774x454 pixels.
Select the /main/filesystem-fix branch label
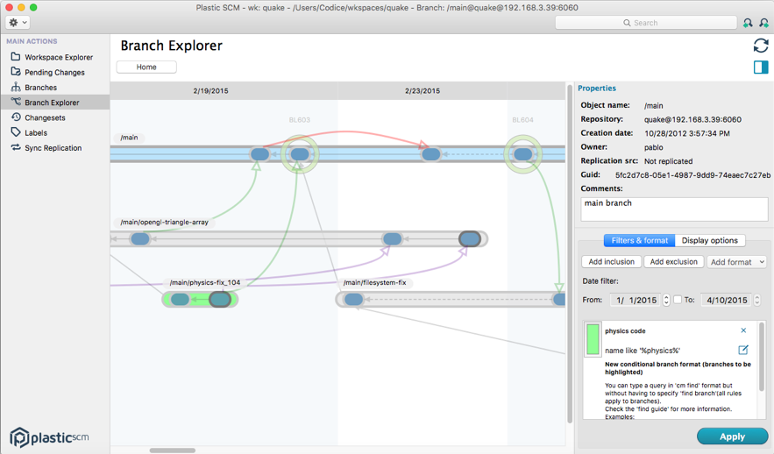click(374, 283)
